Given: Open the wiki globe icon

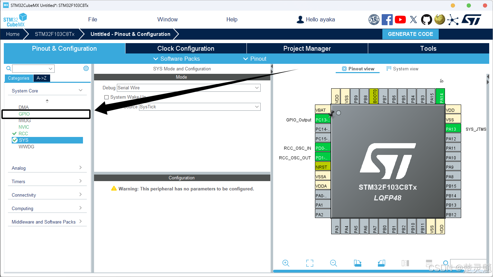Looking at the screenshot, I should click(x=439, y=19).
